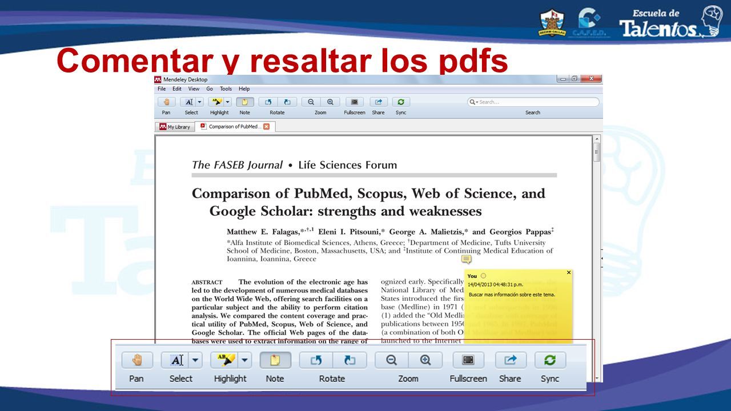Click the Mendeley Desktop title bar icon
This screenshot has height=411, width=731.
[158, 79]
